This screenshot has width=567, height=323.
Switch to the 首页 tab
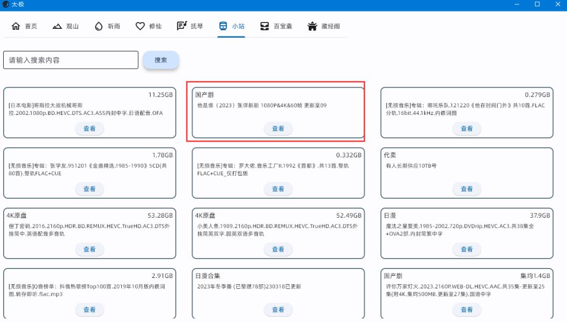[23, 25]
